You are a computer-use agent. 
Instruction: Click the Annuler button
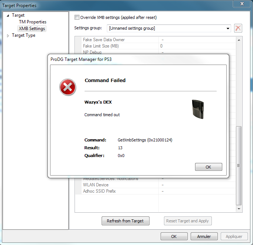point(204,236)
